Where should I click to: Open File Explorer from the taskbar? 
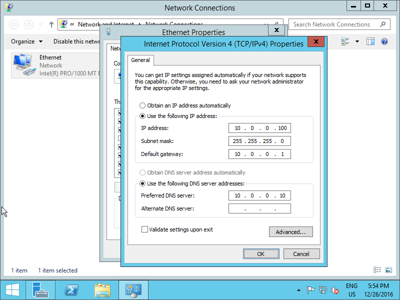(x=102, y=290)
